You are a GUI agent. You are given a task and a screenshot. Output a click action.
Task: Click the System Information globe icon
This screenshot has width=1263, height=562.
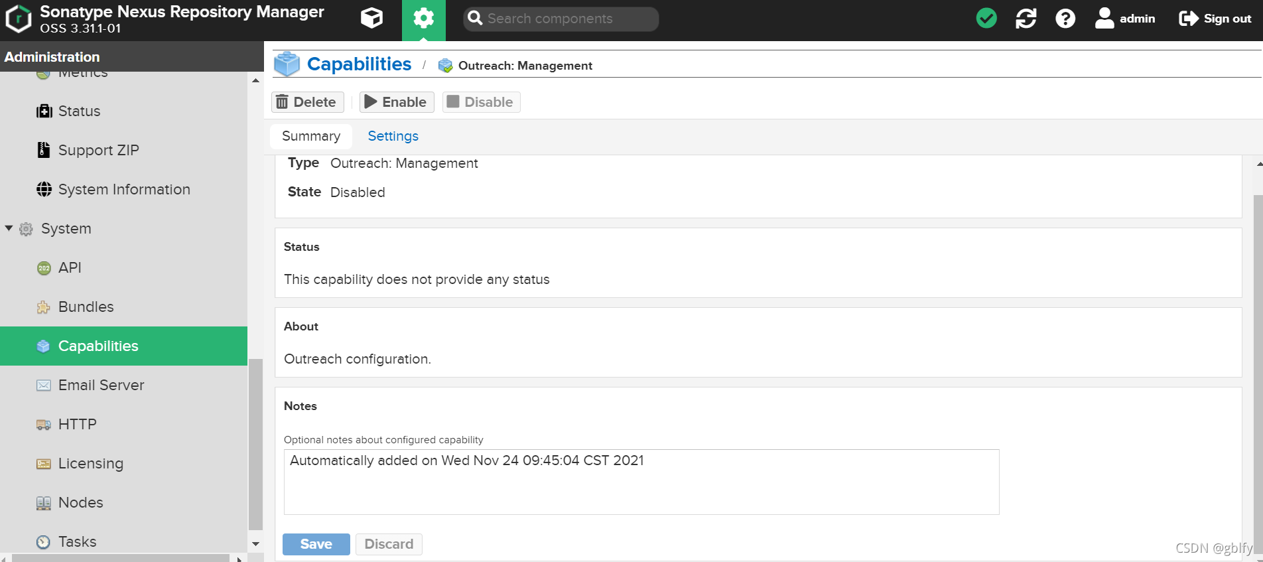[44, 189]
